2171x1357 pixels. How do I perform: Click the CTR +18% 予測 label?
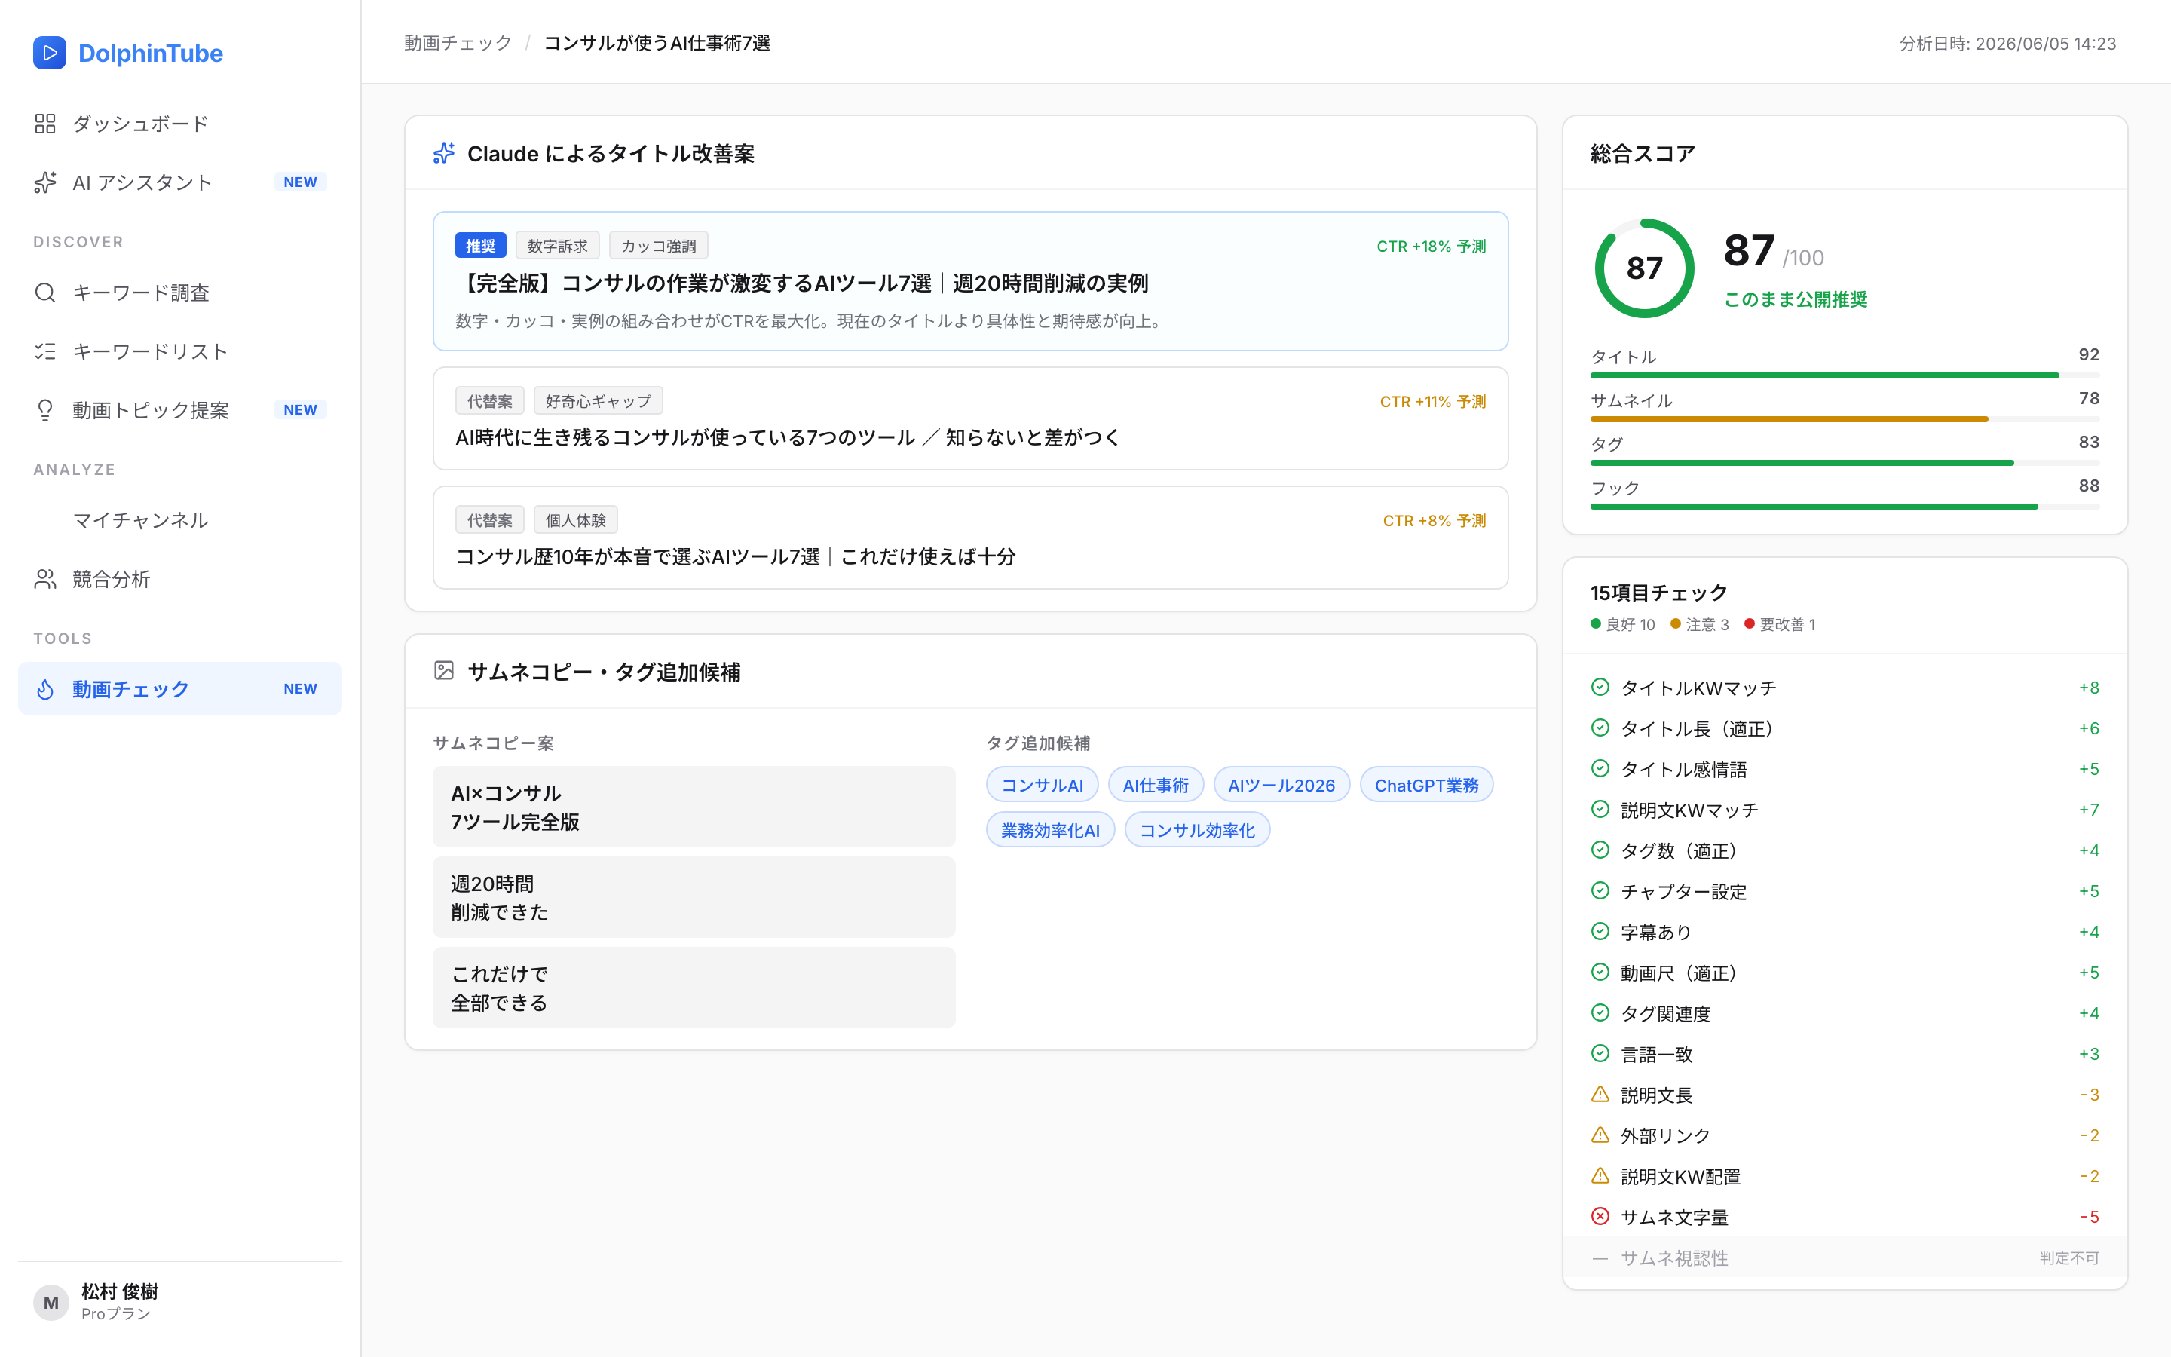coord(1431,246)
